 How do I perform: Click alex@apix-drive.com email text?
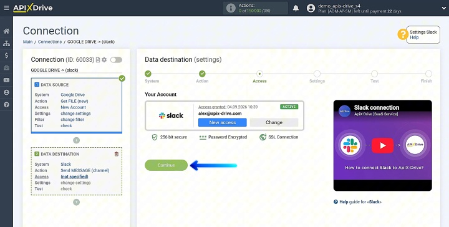[220, 113]
